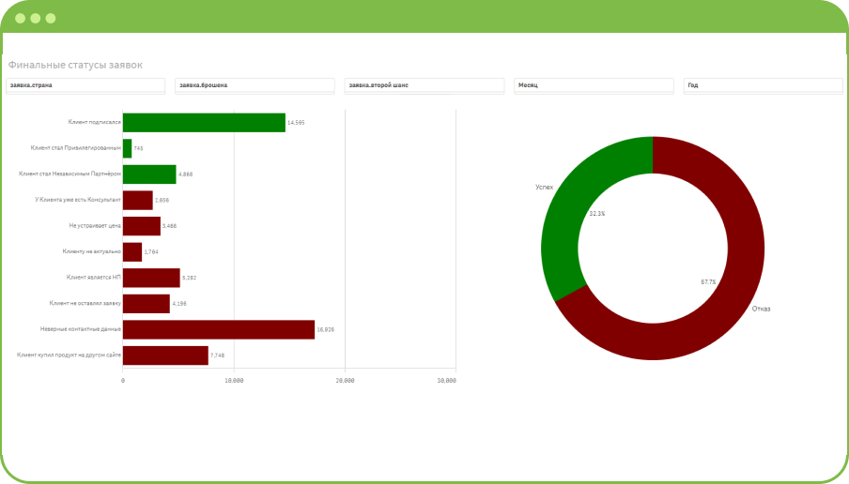This screenshot has height=484, width=849.
Task: Pick the 'У Клиента уже есть Консультант' bar
Action: (x=138, y=200)
